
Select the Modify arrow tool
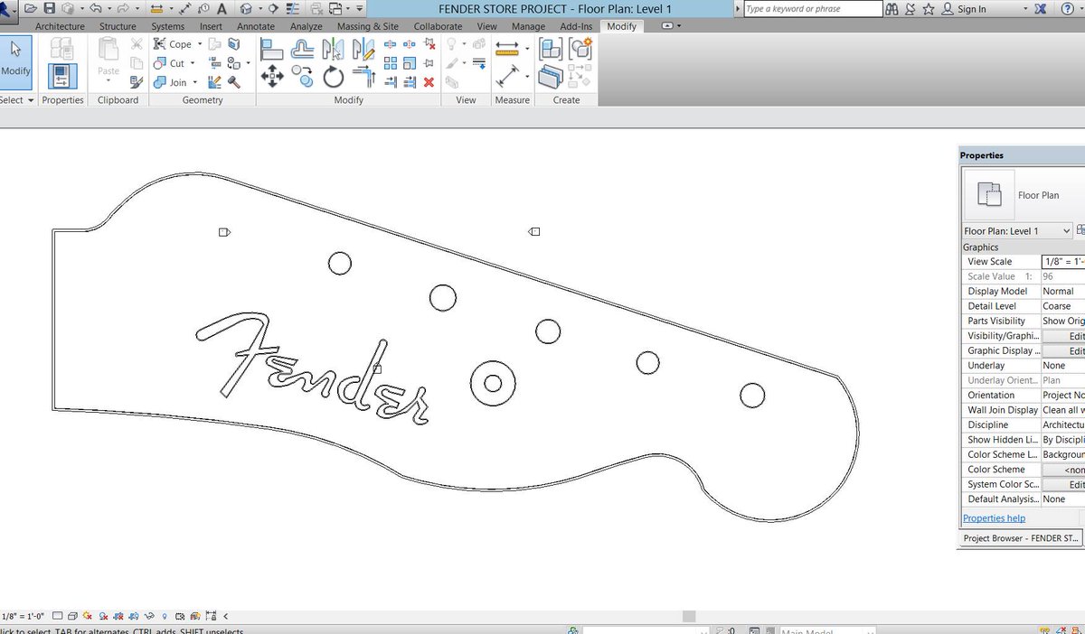click(15, 61)
